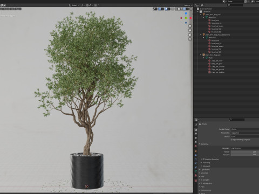The image size is (259, 194).
Task: Open the Options dropdown in viewport header
Action: tap(188, 5)
